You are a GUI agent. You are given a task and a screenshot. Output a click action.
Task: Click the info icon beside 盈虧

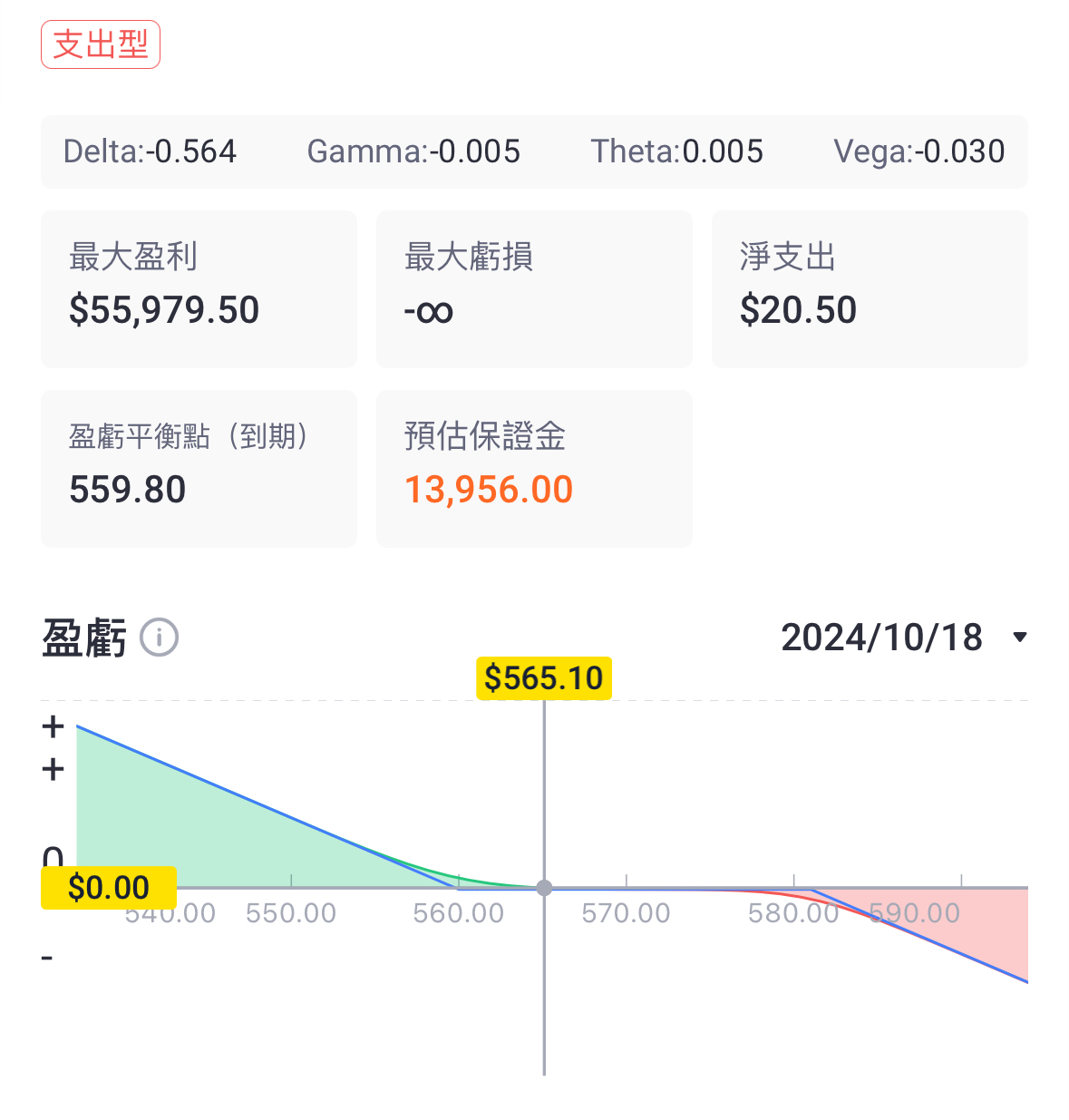(160, 638)
